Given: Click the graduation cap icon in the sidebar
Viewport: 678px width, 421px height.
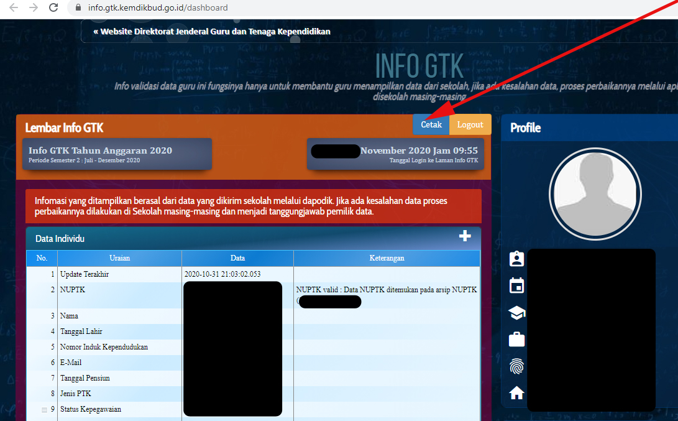Looking at the screenshot, I should point(516,313).
